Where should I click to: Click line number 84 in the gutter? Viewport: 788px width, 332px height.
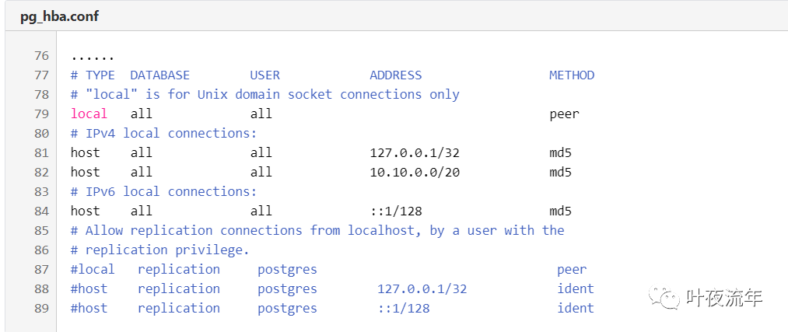(41, 211)
